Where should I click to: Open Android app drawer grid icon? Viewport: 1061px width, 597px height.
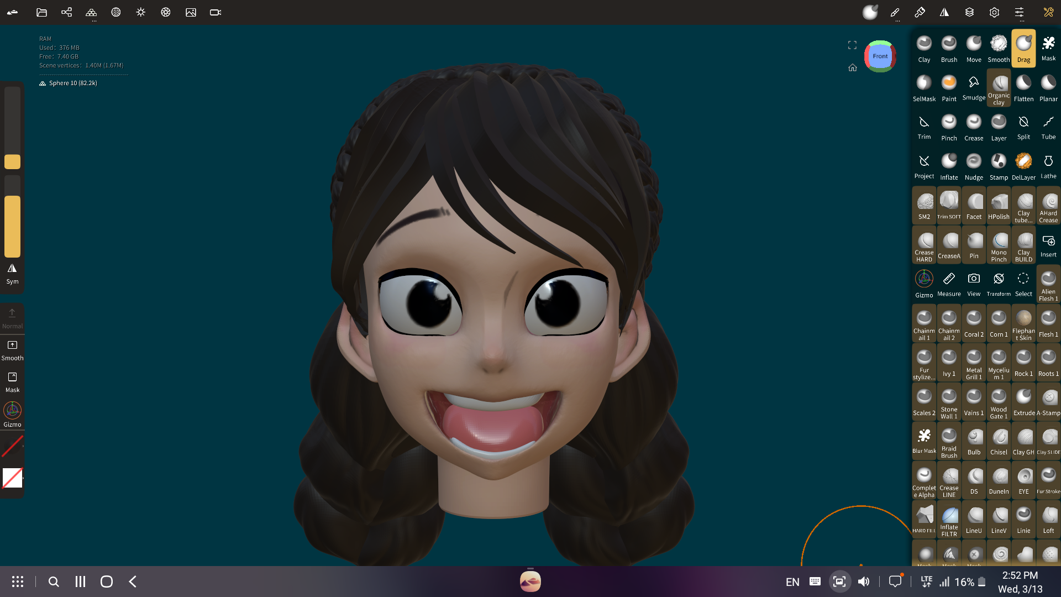18,582
